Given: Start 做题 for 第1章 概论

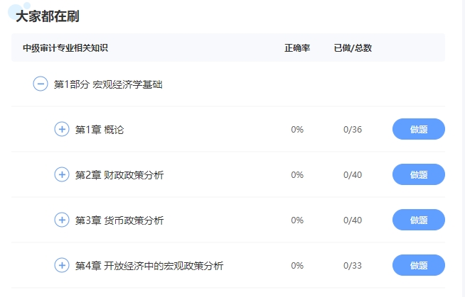Looking at the screenshot, I should tap(419, 129).
